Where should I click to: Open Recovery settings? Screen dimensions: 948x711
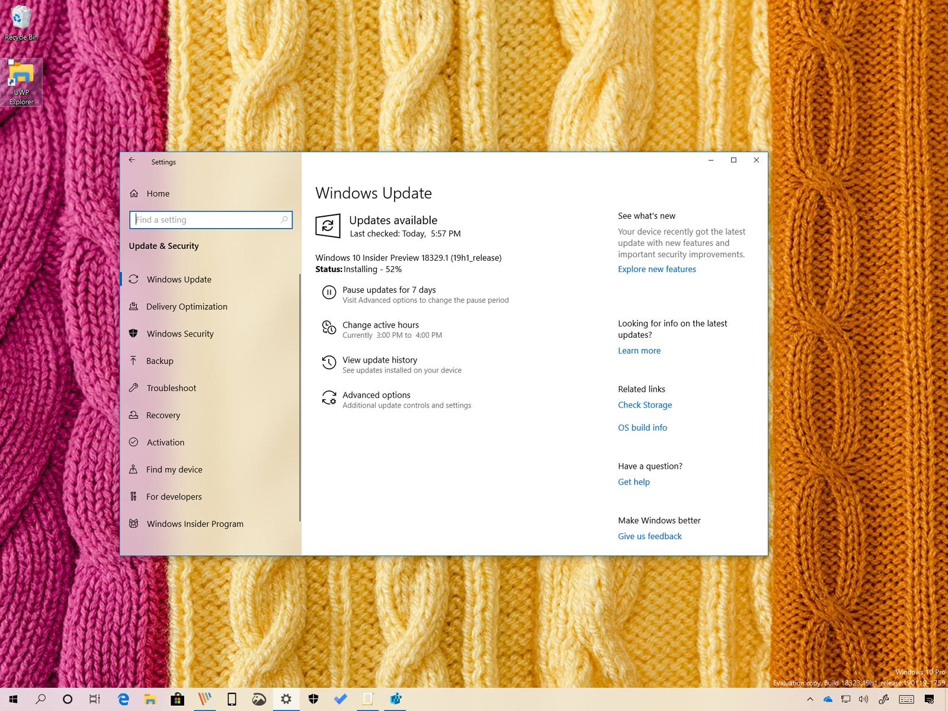[x=164, y=415]
